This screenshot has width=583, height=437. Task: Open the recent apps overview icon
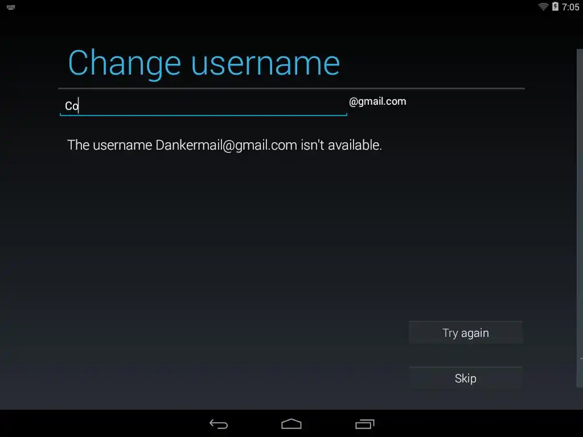coord(364,424)
